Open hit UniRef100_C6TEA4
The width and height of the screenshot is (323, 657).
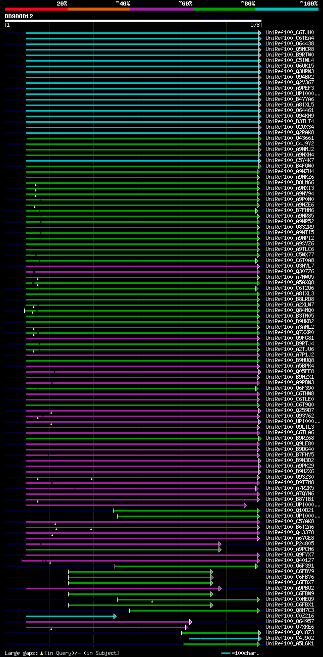pyautogui.click(x=290, y=38)
